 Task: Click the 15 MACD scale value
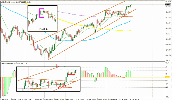click(166, 74)
